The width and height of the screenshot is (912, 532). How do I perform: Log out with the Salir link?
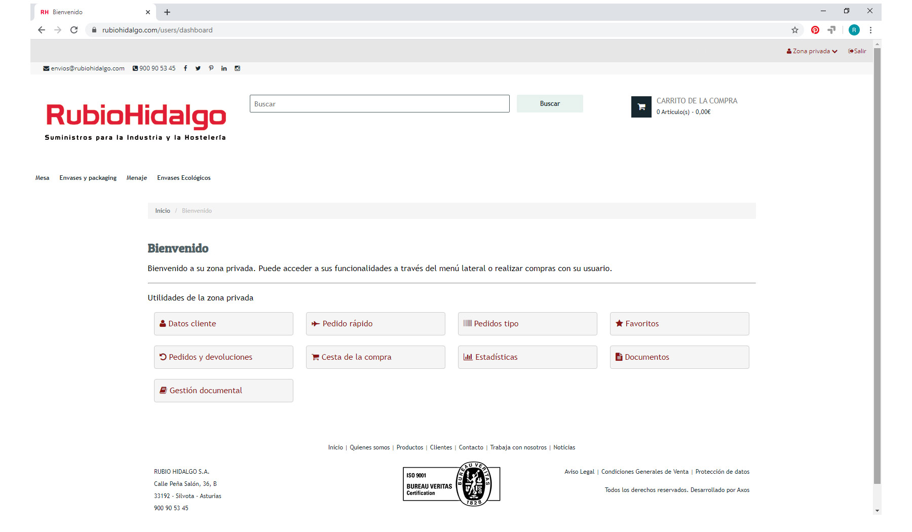[857, 51]
